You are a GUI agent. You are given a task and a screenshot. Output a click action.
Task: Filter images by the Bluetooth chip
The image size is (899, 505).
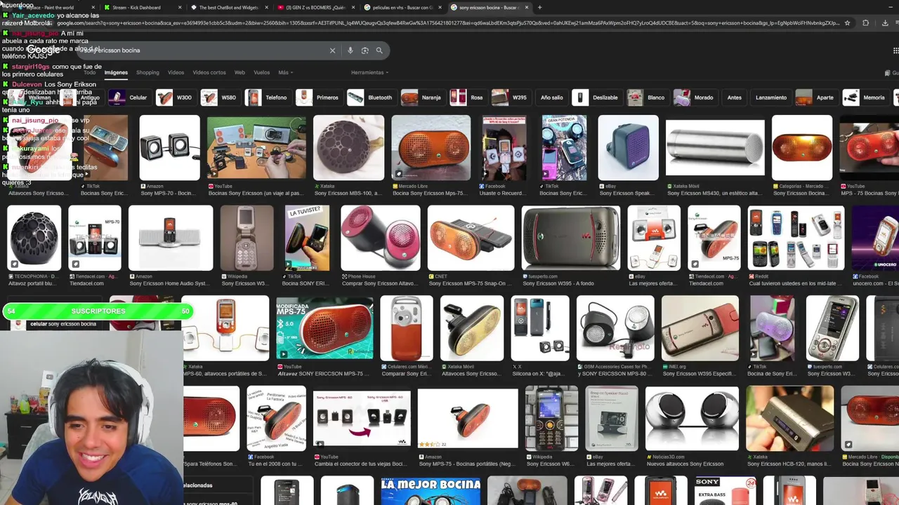371,97
